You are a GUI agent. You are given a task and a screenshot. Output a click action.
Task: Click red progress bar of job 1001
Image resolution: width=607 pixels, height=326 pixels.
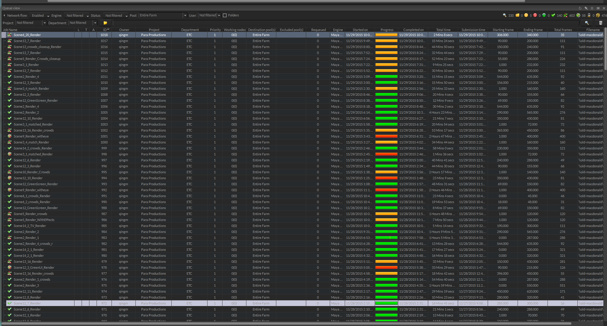tap(386, 136)
